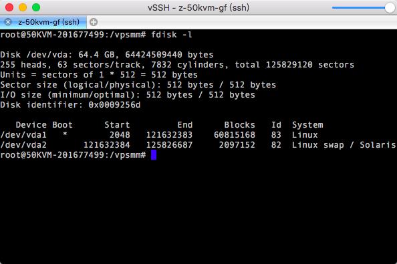
Task: Click start value 2048
Action: coord(120,135)
